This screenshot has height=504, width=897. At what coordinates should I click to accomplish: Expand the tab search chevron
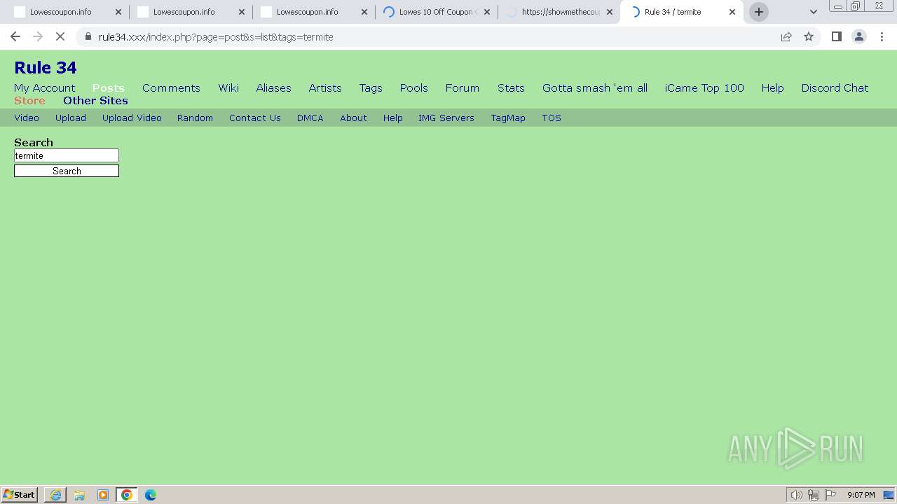[814, 12]
